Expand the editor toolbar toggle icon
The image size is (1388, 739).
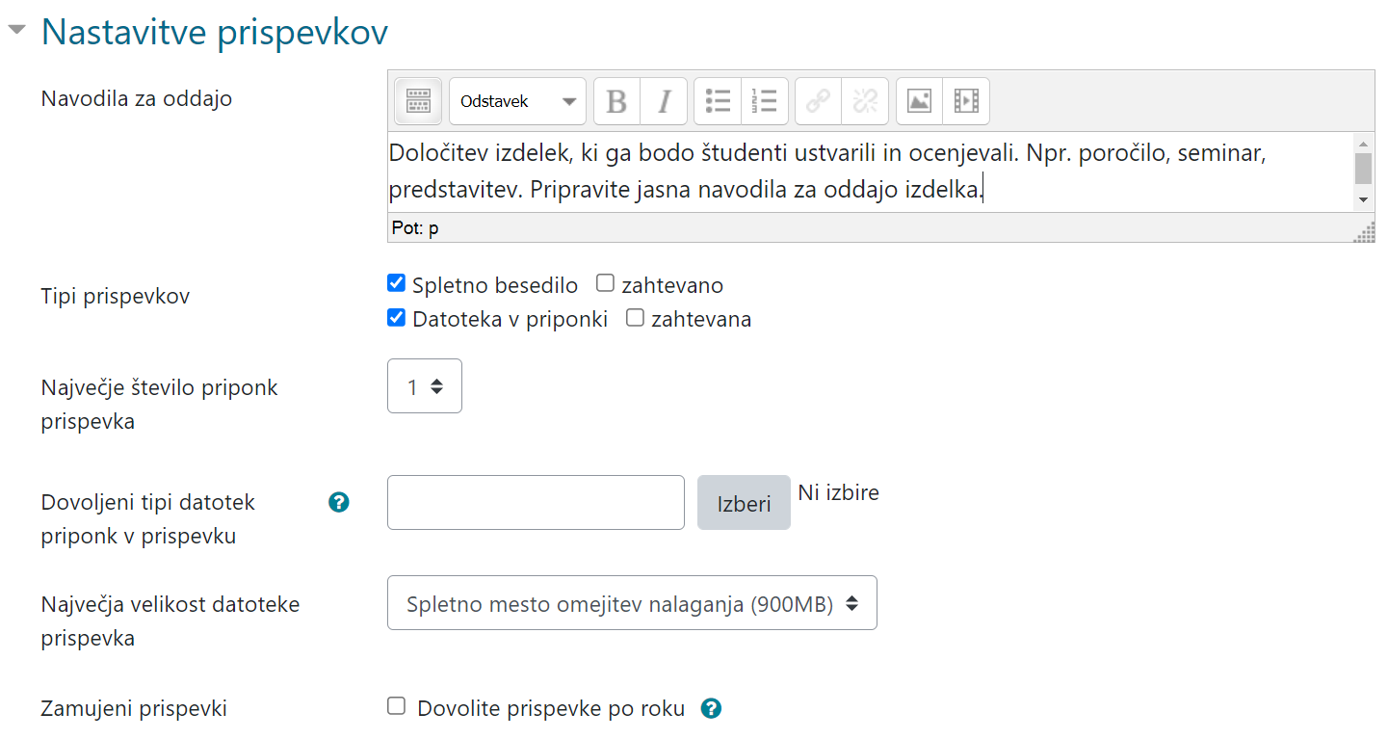[417, 100]
